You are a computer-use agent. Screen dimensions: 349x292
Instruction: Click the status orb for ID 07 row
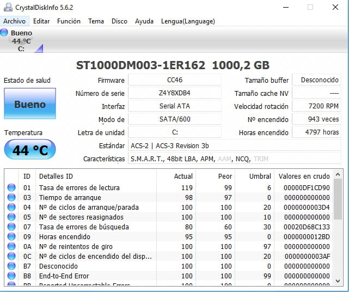click(x=11, y=227)
